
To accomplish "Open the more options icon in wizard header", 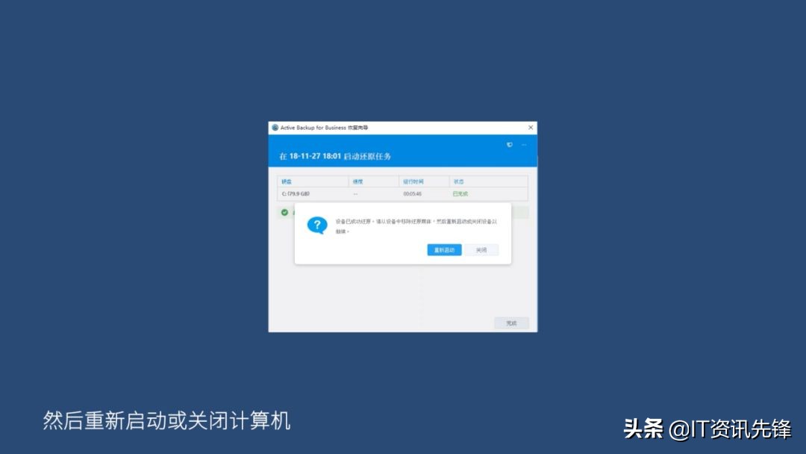I will [522, 145].
